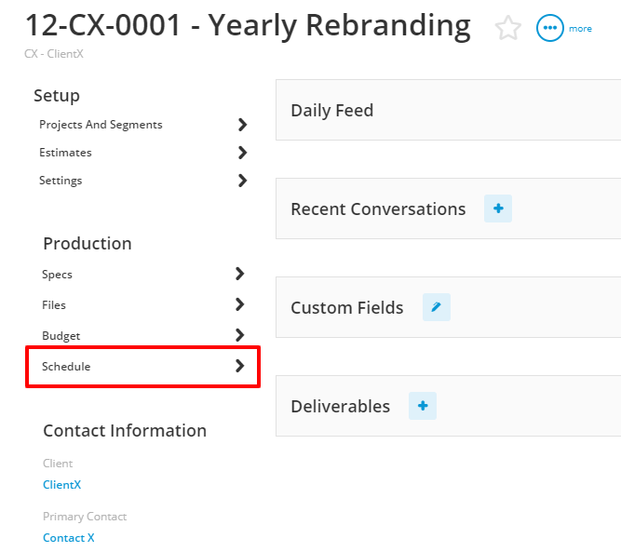Click the Deliverables heading

340,406
